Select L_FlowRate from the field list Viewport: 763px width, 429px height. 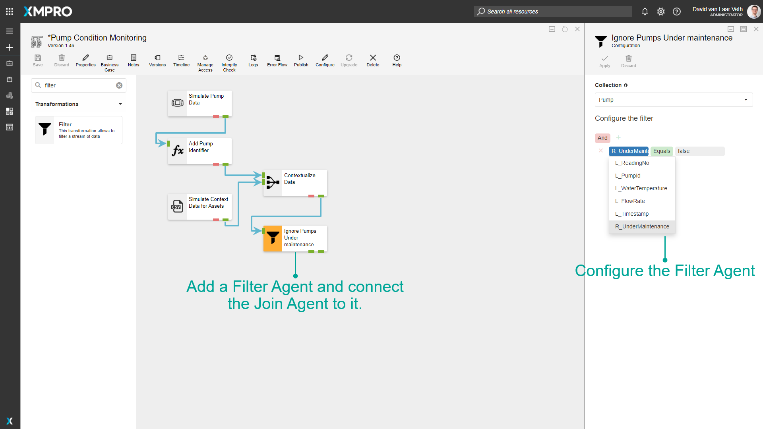630,201
